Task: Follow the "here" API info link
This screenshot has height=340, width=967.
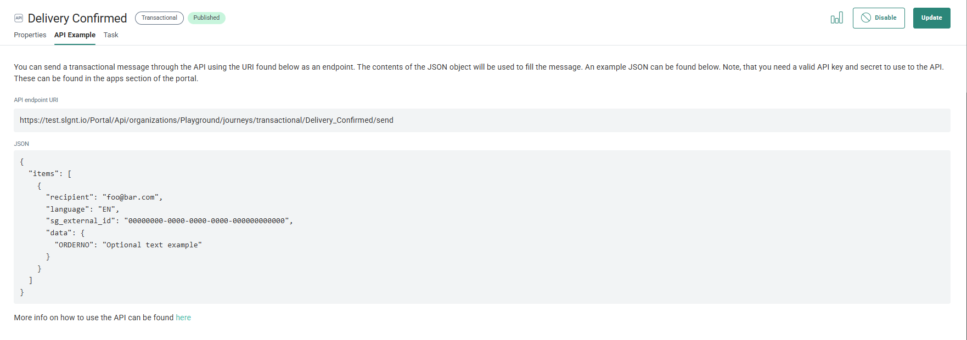Action: click(183, 318)
